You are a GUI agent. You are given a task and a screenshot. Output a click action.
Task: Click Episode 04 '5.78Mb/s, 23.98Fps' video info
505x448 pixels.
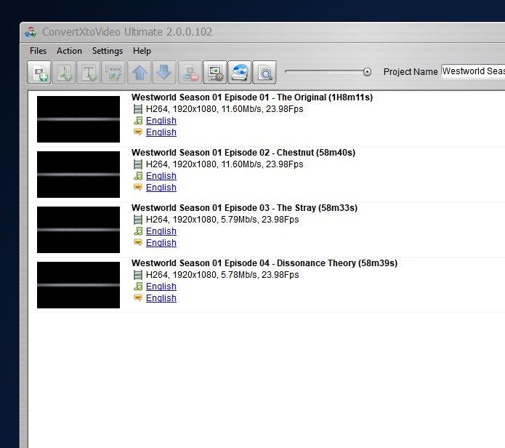pos(260,275)
